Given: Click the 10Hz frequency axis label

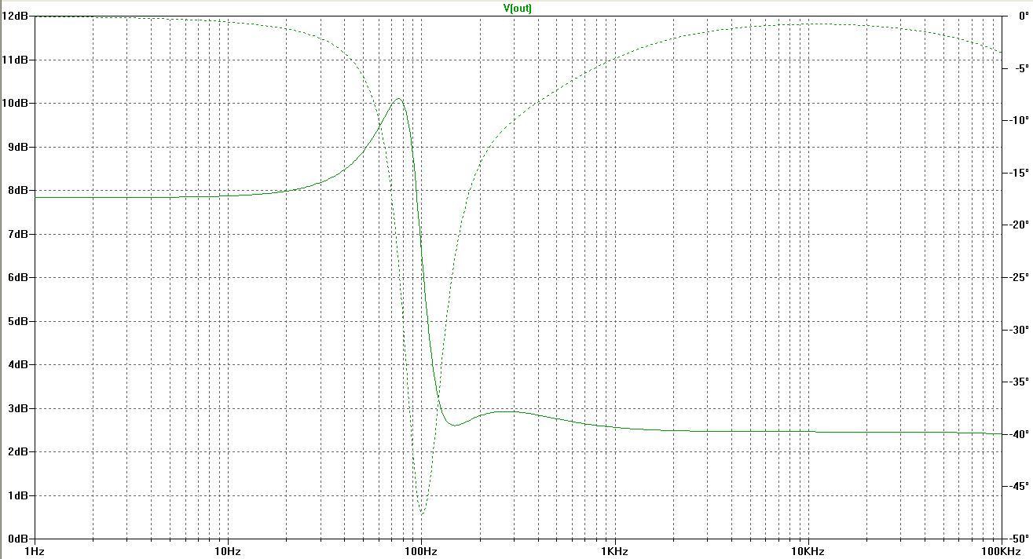Looking at the screenshot, I should [228, 551].
